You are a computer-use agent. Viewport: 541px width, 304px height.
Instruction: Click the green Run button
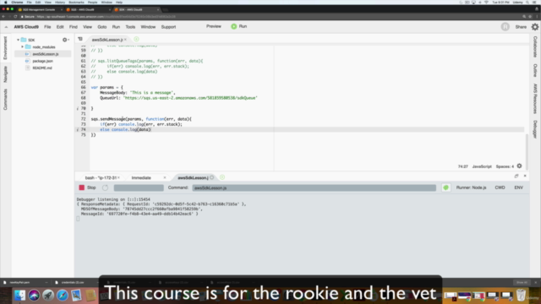coord(238,26)
